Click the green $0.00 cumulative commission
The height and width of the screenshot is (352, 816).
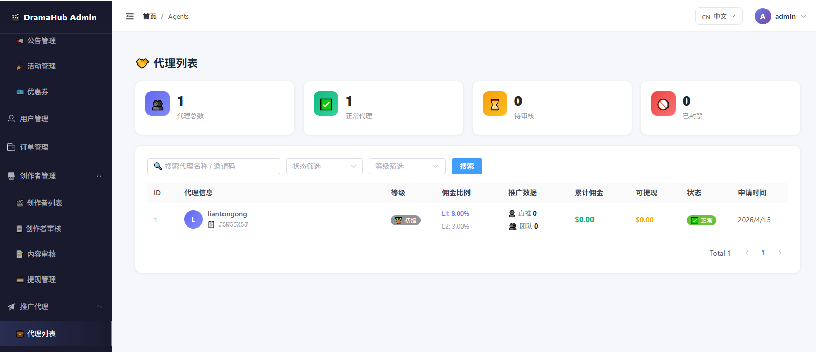584,220
